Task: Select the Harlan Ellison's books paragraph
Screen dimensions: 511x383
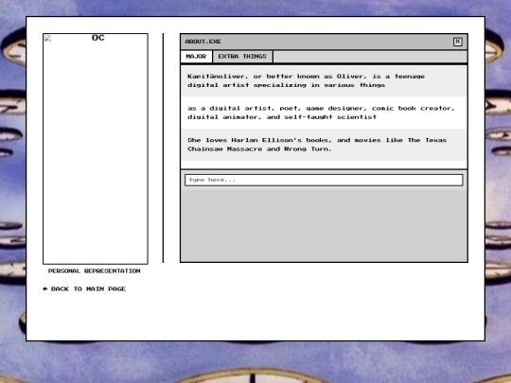Action: [324, 145]
